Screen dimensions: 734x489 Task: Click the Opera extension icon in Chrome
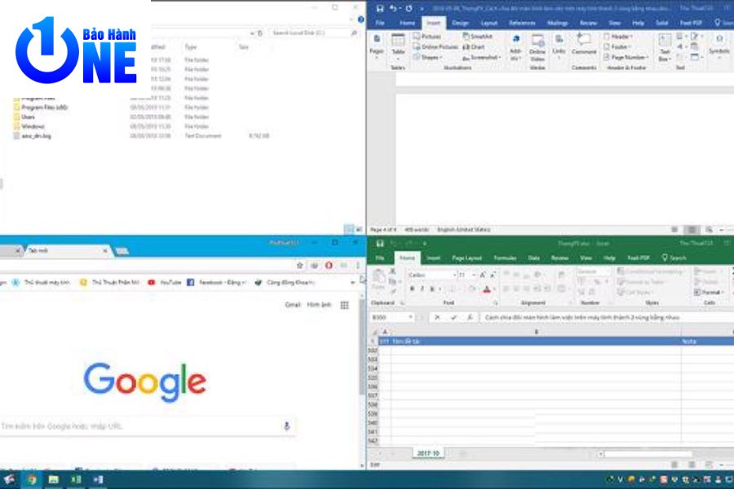point(329,266)
